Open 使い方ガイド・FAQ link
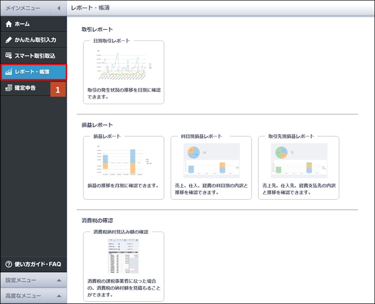This screenshot has height=304, width=375. pos(34,264)
